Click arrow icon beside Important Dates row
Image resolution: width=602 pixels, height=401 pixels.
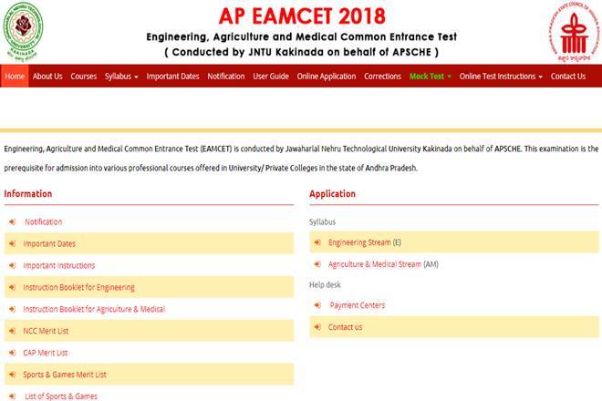point(12,243)
